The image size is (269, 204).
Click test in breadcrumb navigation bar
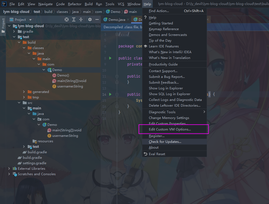pos(37,12)
